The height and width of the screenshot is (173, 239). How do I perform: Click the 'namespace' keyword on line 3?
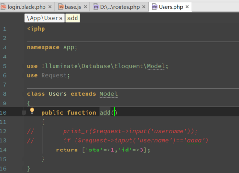point(43,47)
